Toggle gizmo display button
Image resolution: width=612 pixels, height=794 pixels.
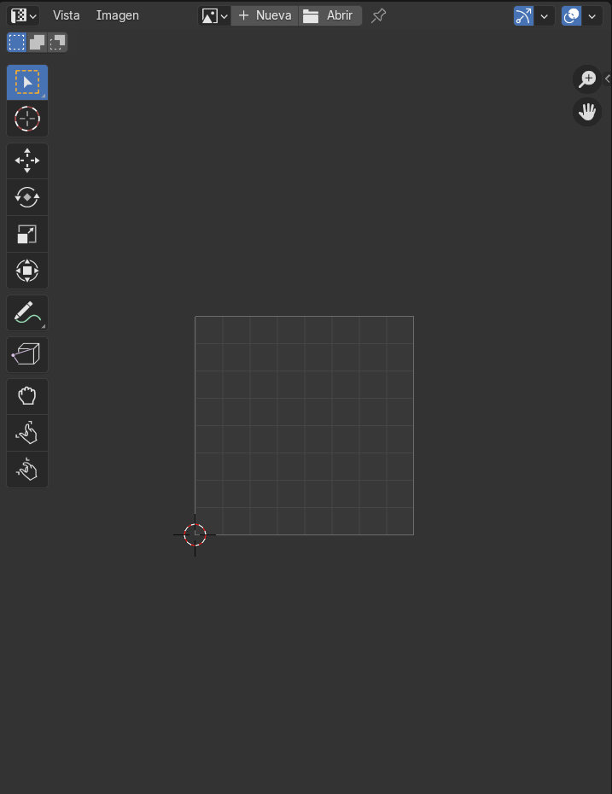click(523, 15)
